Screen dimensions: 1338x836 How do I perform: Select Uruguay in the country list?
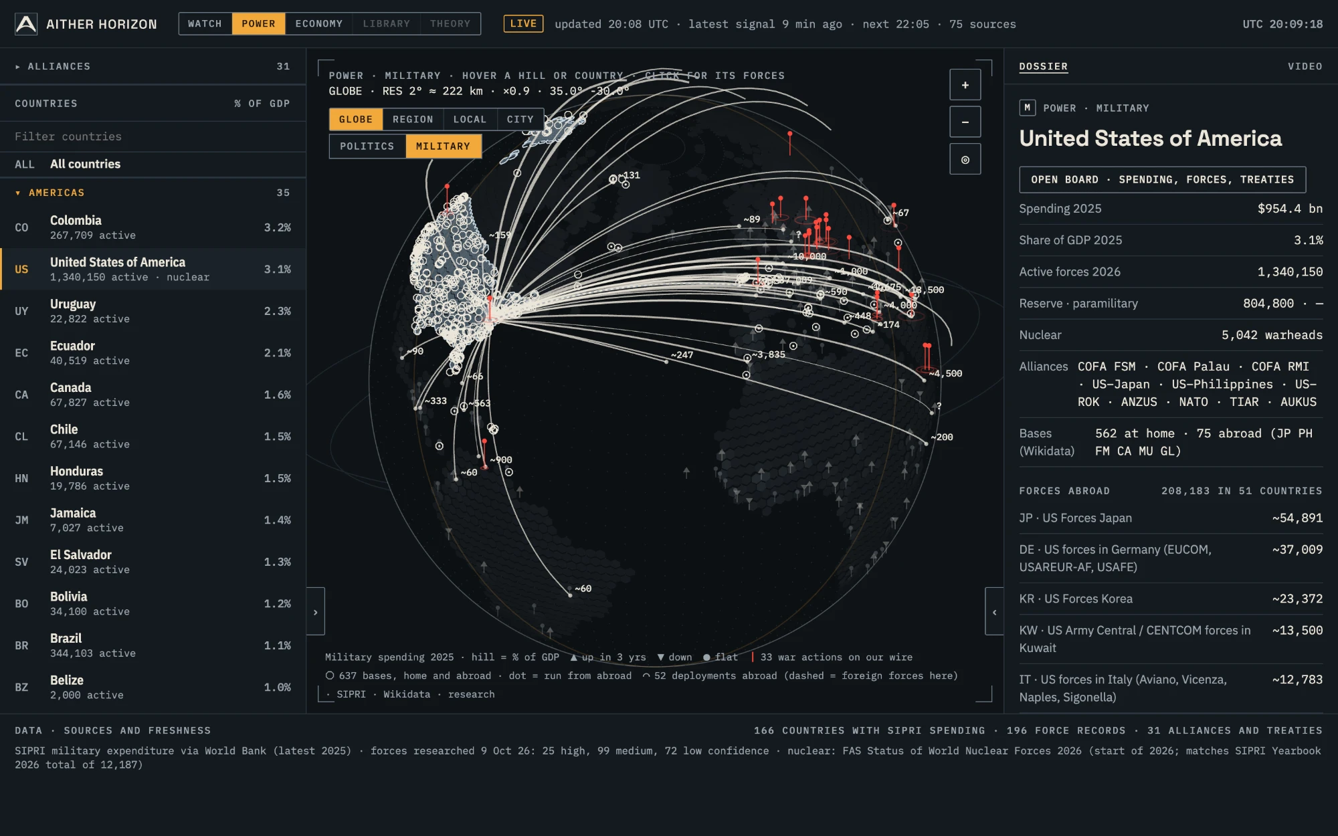153,311
